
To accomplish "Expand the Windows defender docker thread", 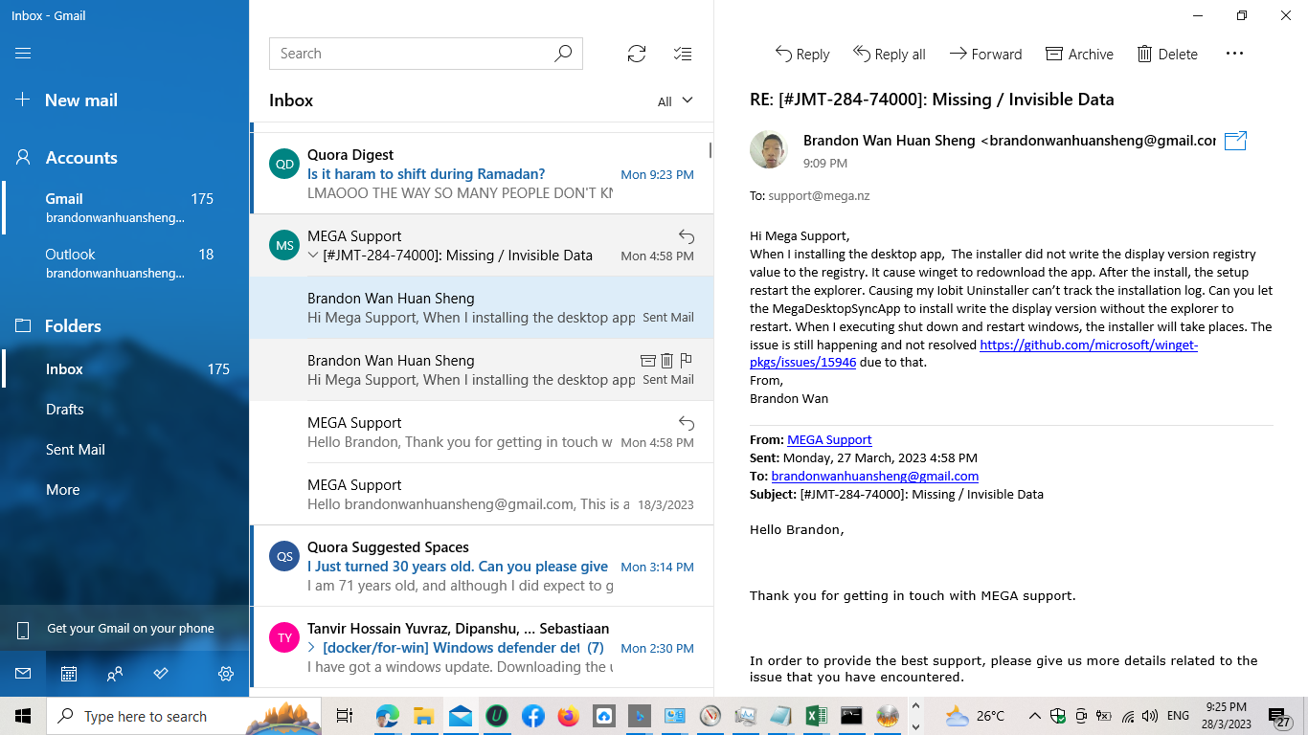I will (x=310, y=648).
